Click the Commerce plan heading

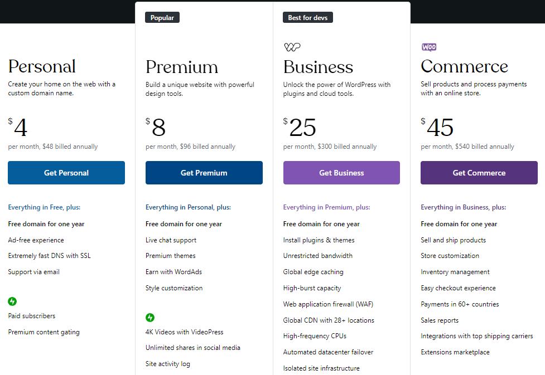464,67
